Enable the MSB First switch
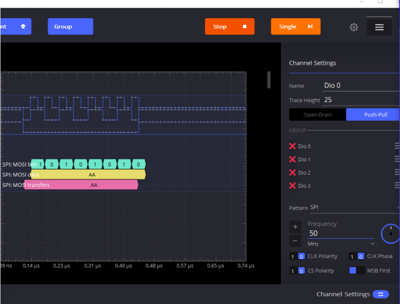The image size is (400, 304). [x=357, y=271]
